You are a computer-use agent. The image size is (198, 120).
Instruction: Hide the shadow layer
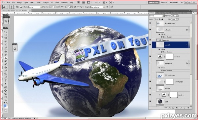(x=150, y=88)
